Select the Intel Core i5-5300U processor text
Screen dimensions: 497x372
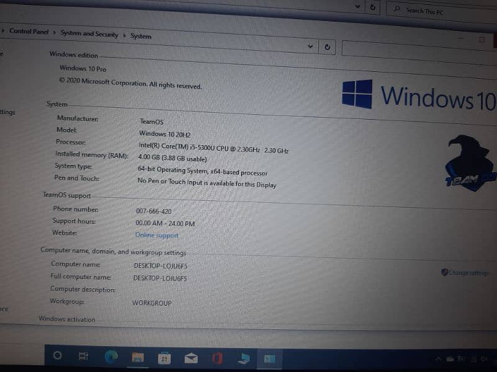(x=214, y=148)
